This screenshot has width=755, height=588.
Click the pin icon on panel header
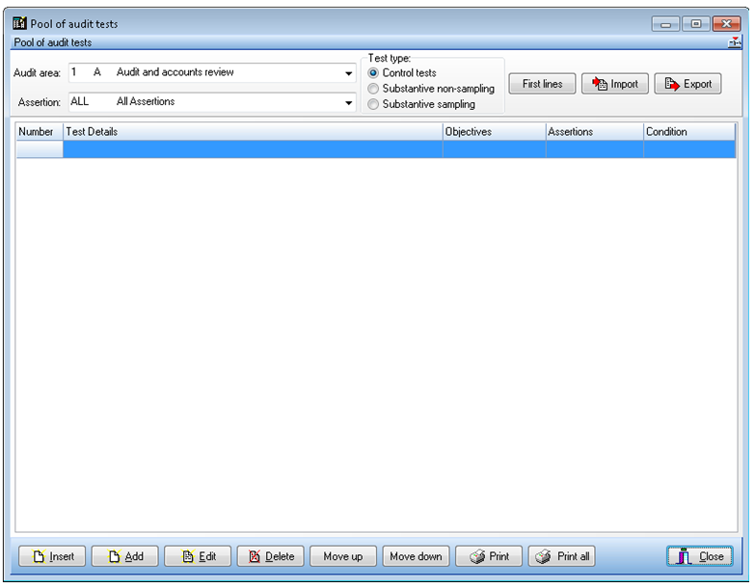[735, 42]
